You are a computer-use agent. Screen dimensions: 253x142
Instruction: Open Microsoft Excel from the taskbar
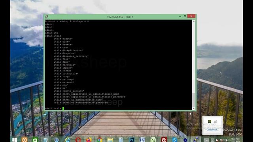(x=153, y=140)
